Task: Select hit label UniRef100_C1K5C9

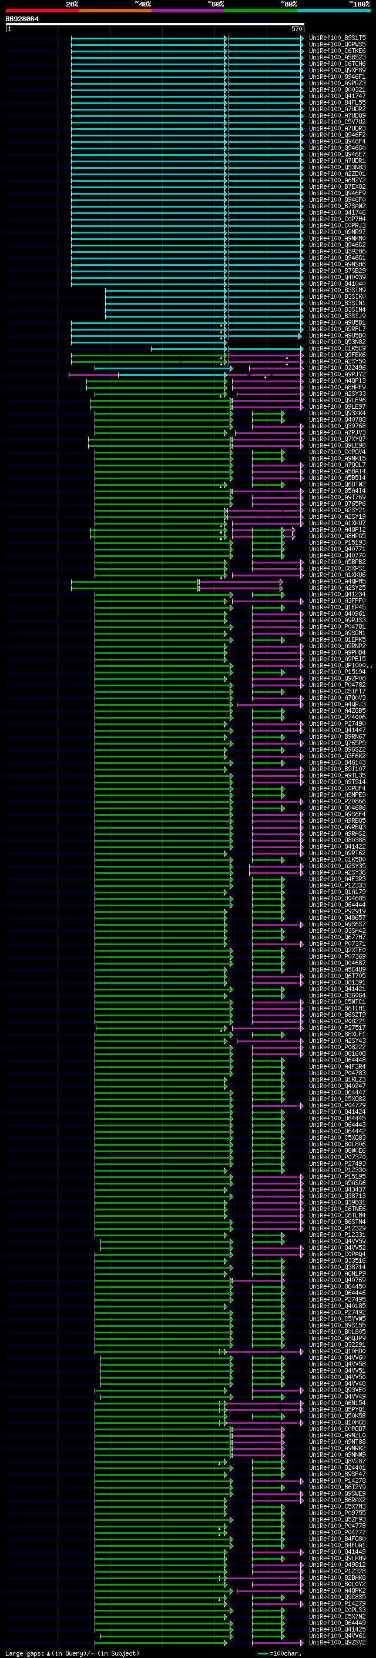Action: (x=337, y=348)
